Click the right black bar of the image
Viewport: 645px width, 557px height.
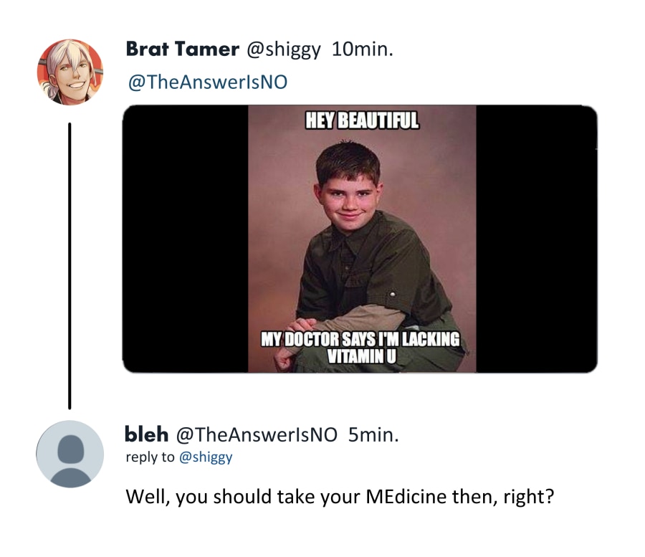(536, 239)
